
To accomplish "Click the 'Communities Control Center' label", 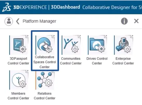I will pos(71,61).
